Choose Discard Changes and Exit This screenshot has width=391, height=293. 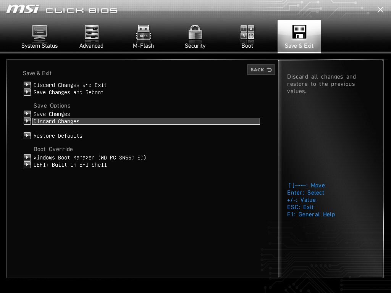click(70, 85)
